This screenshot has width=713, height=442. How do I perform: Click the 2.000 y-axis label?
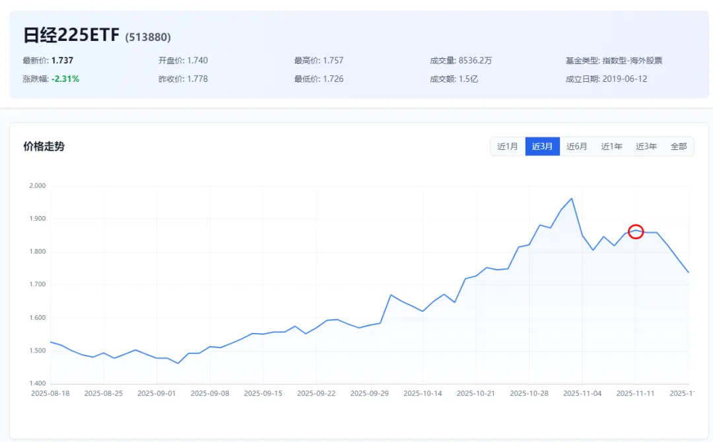point(37,186)
